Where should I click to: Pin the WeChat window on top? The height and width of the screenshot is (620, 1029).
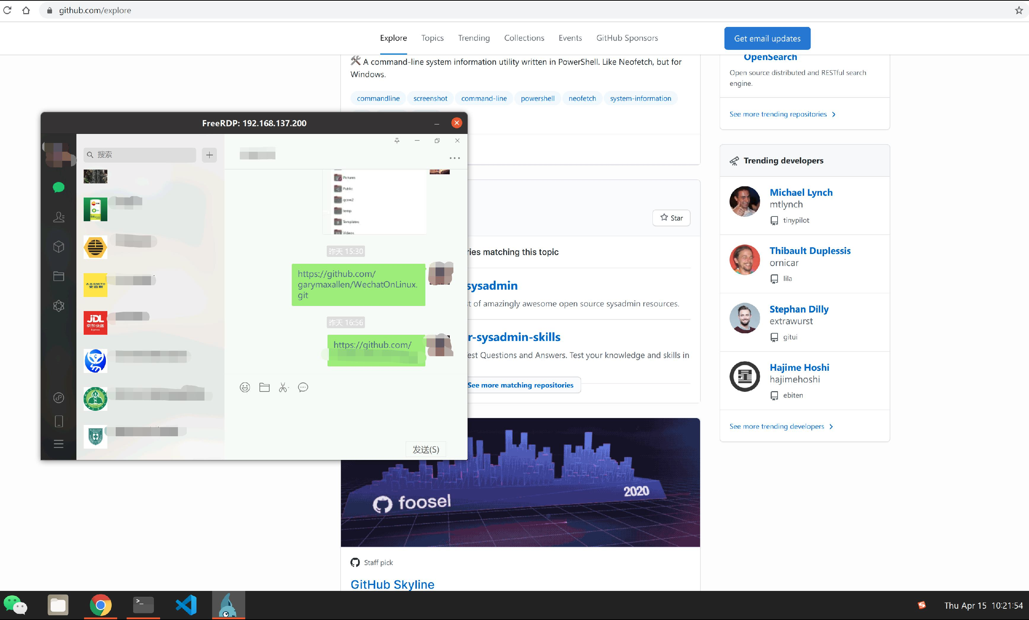tap(397, 141)
